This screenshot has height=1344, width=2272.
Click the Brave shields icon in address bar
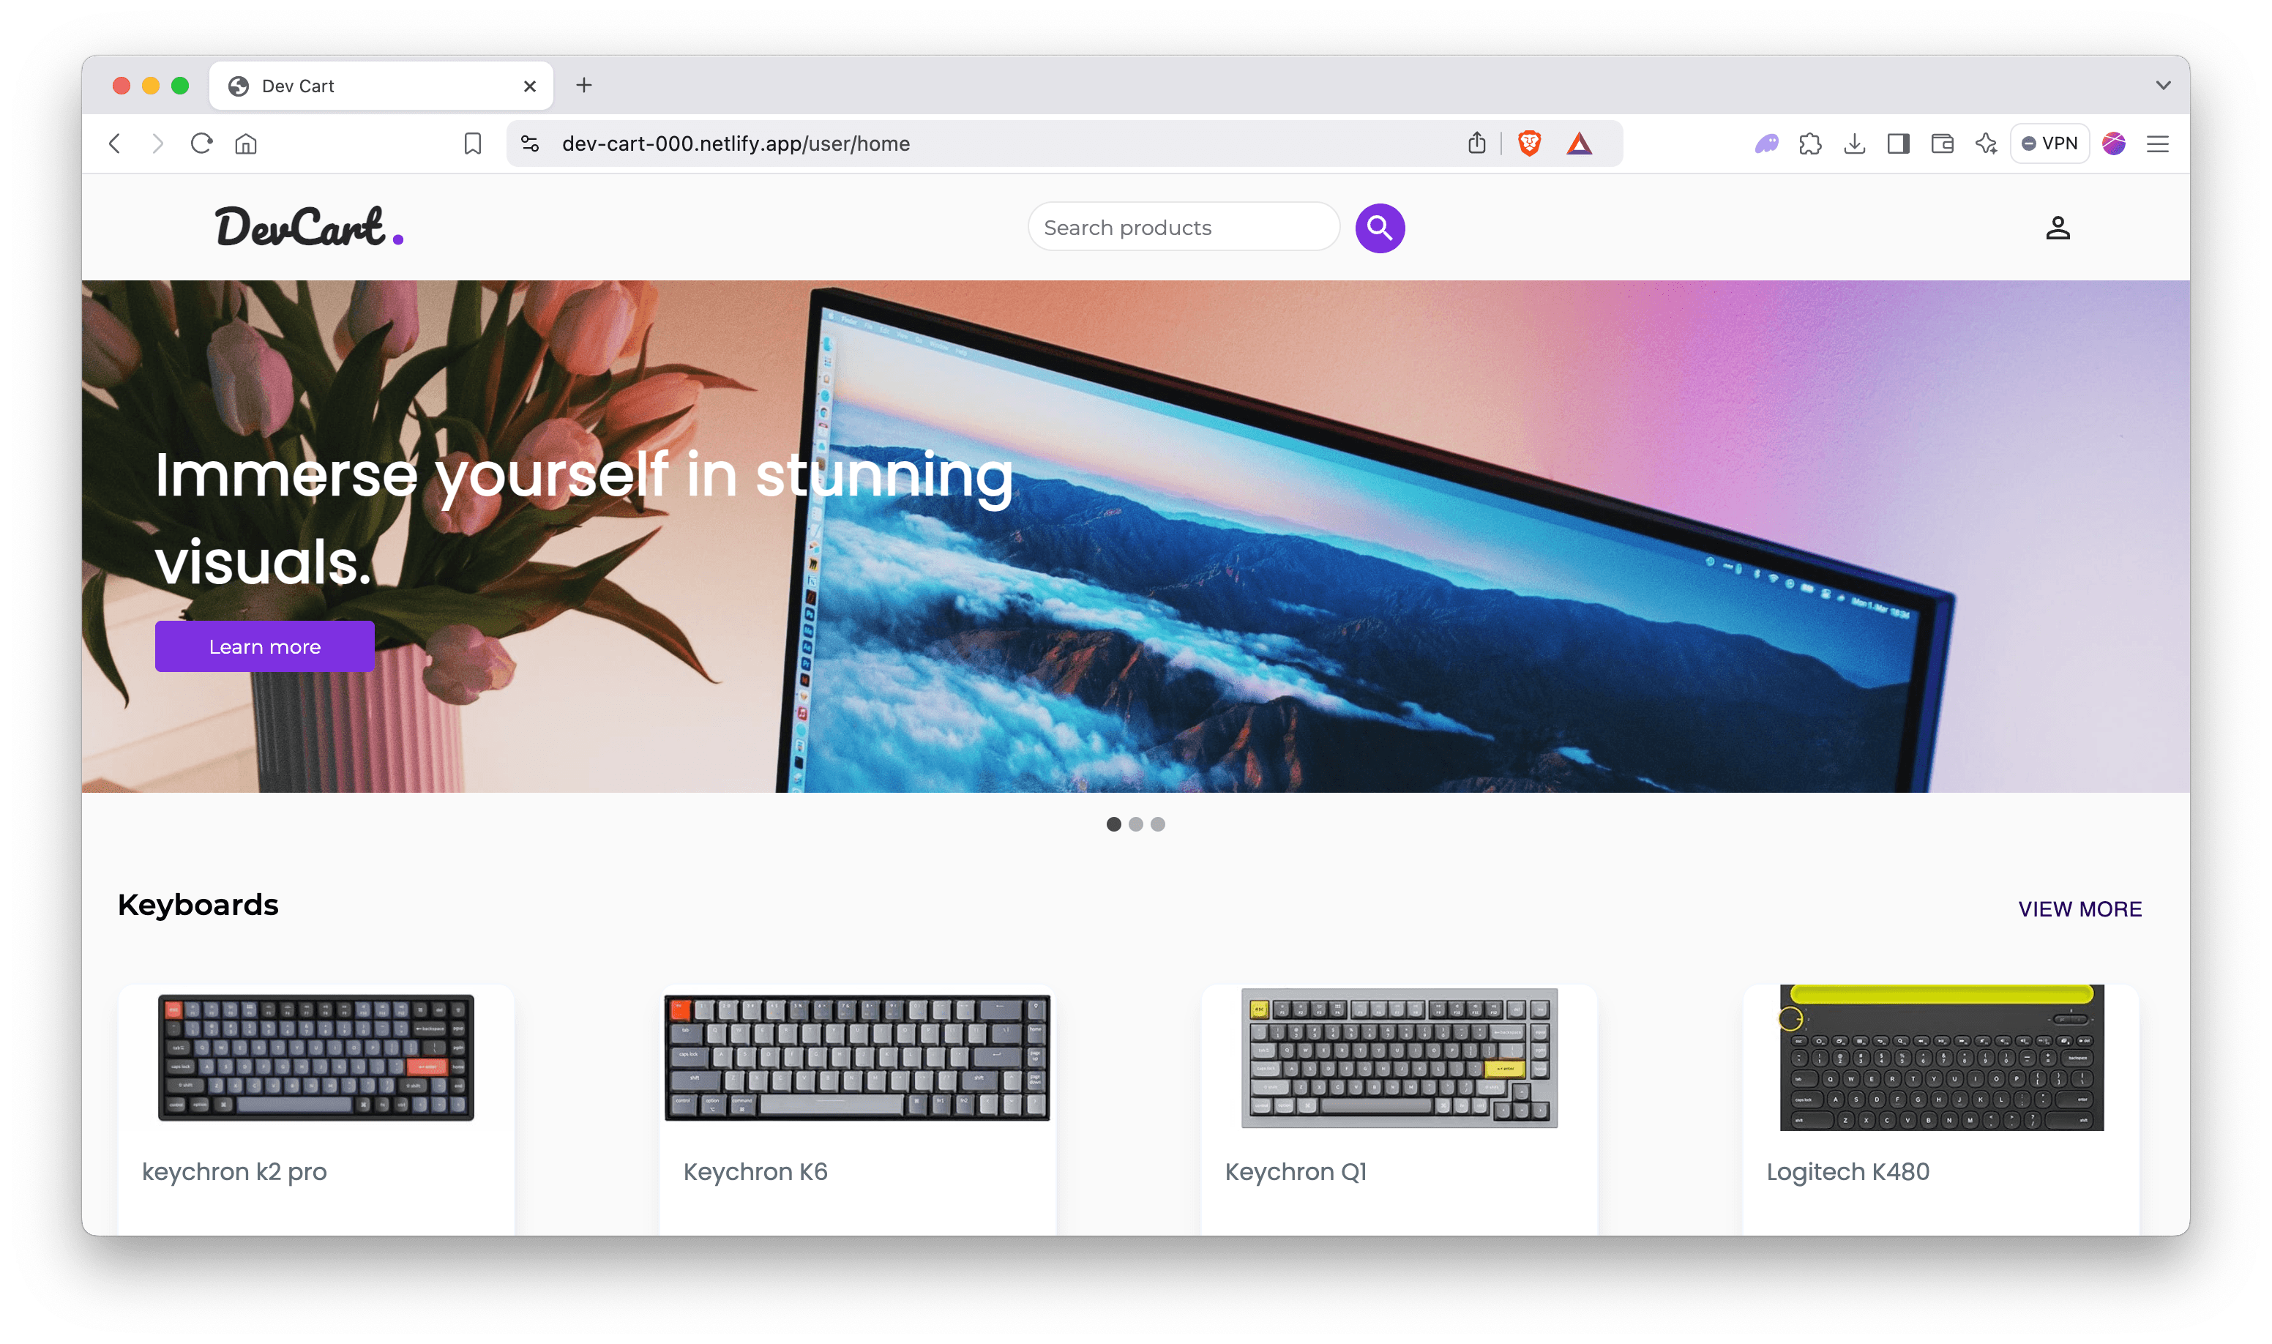[x=1530, y=143]
